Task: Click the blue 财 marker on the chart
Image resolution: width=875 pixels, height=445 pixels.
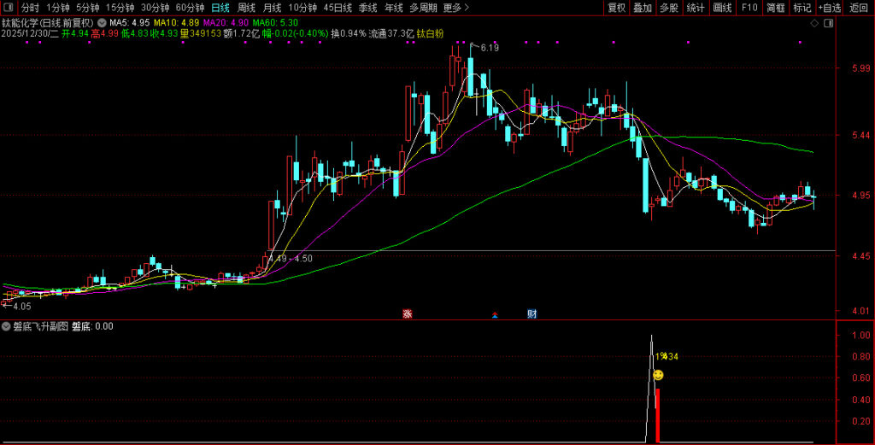Action: pos(531,313)
